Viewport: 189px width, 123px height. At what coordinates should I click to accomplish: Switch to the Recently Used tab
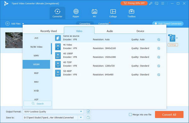(49, 31)
